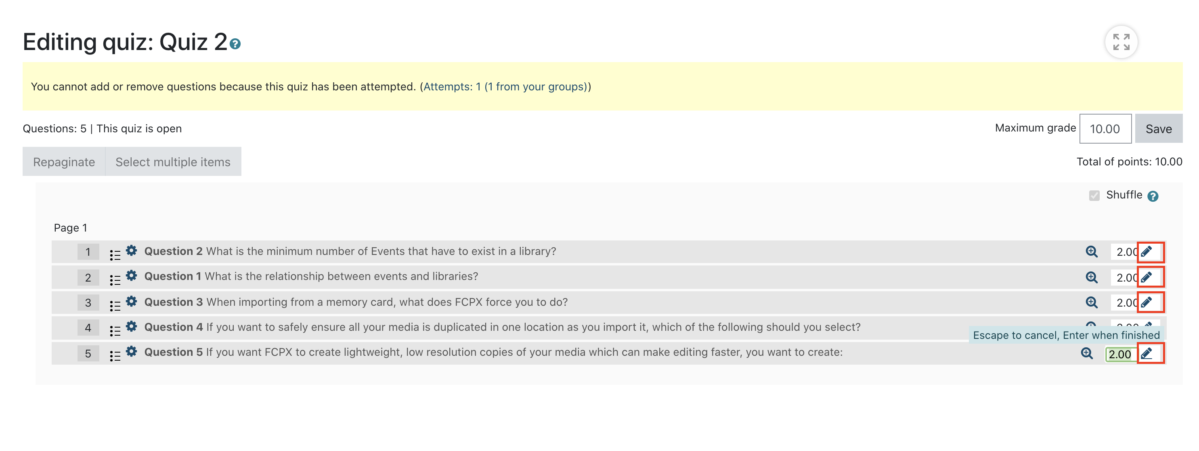Preview Question 2 with the magnifier icon
Screen dimensions: 1199x451
pyautogui.click(x=1092, y=252)
